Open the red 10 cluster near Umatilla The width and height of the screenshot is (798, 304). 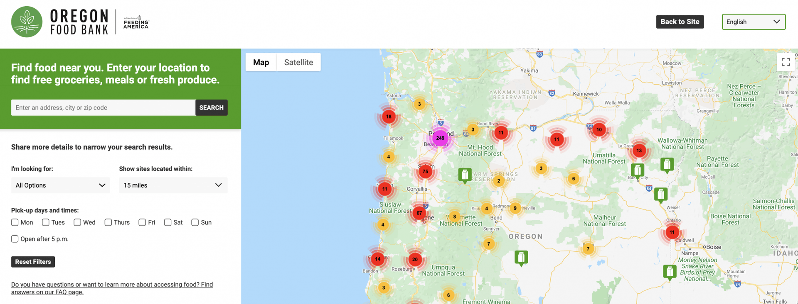[599, 129]
